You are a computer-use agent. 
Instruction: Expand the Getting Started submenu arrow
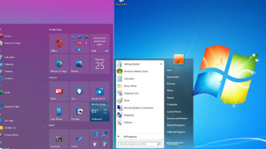point(161,64)
